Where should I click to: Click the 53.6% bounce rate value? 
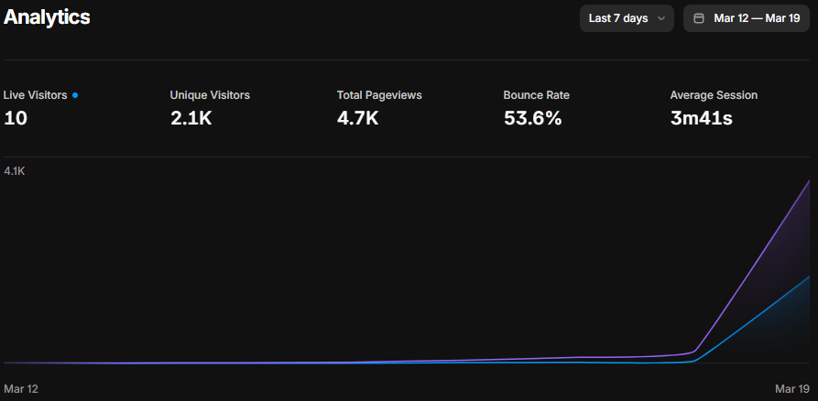click(x=532, y=118)
